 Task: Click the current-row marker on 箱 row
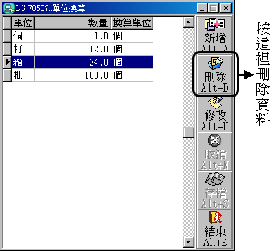pos(8,62)
